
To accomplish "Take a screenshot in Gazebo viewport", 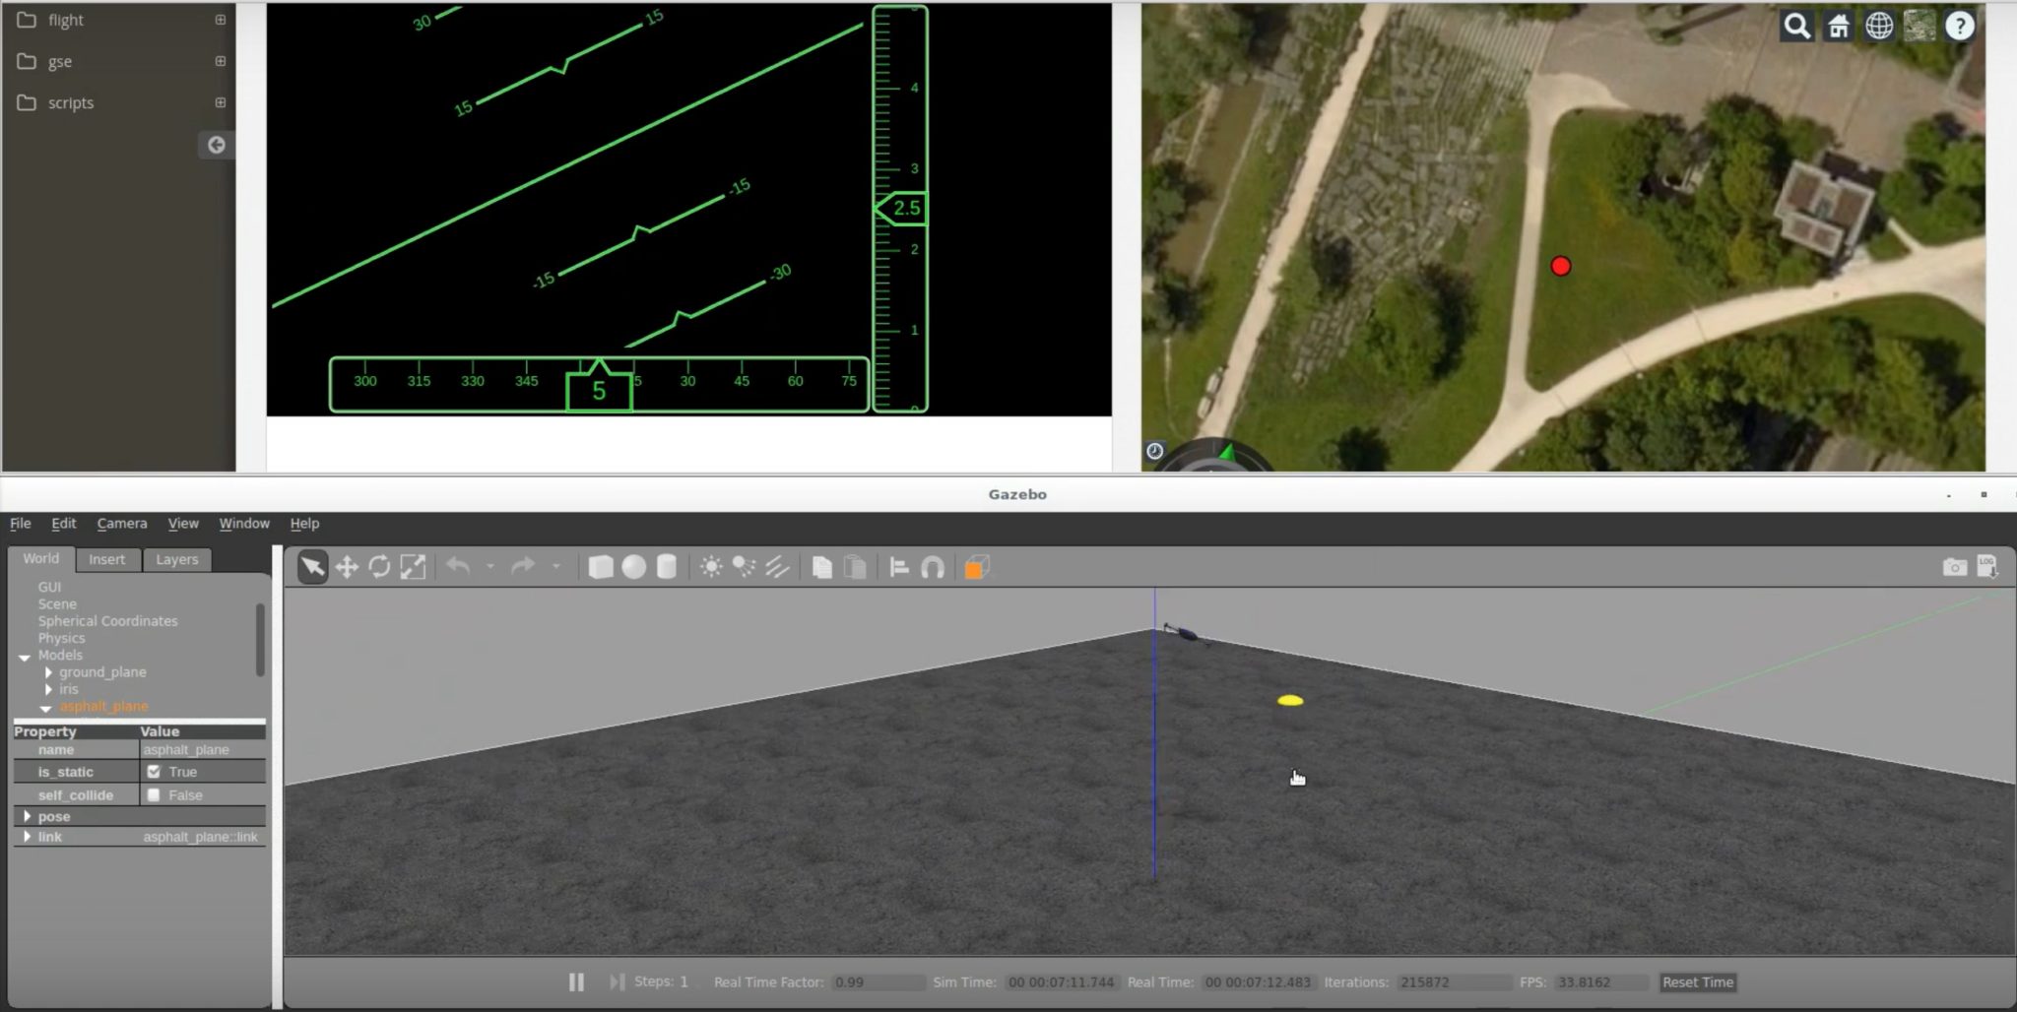I will 1954,566.
